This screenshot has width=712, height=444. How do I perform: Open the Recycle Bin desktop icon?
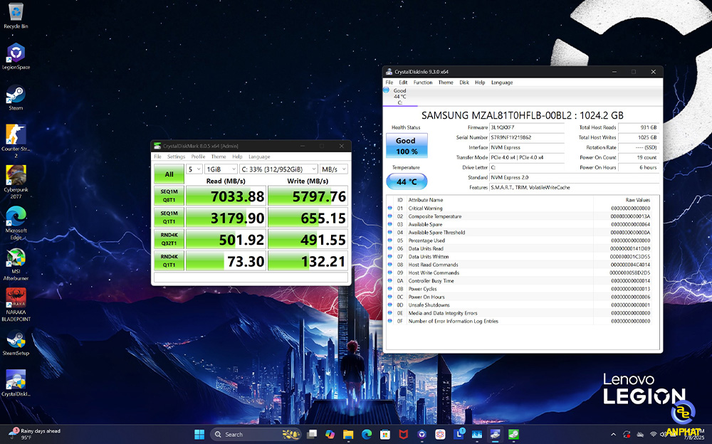[x=16, y=16]
